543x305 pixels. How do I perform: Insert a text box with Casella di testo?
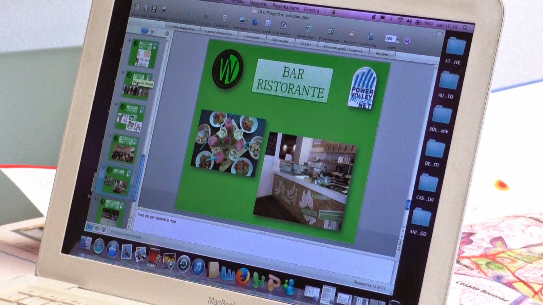click(x=224, y=18)
